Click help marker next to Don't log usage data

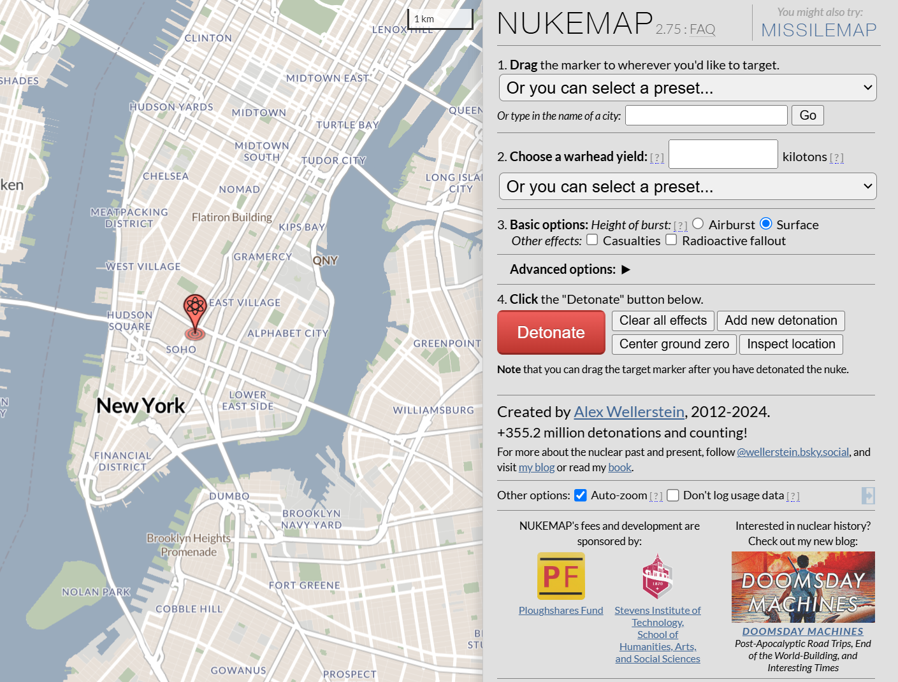tap(793, 497)
